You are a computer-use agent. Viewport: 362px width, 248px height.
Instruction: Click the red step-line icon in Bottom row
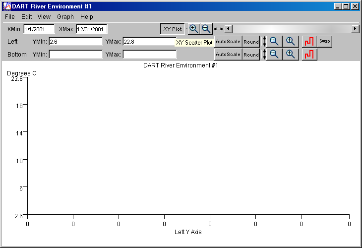point(309,54)
